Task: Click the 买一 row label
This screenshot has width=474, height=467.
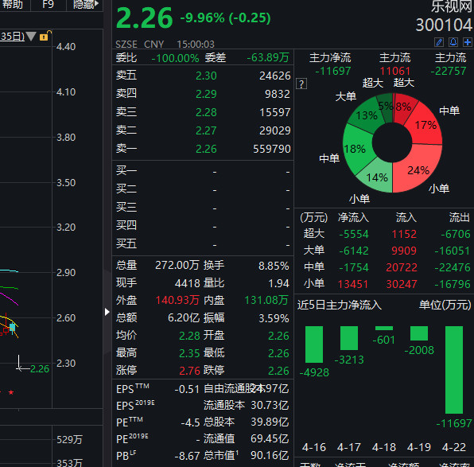Action: (x=126, y=170)
